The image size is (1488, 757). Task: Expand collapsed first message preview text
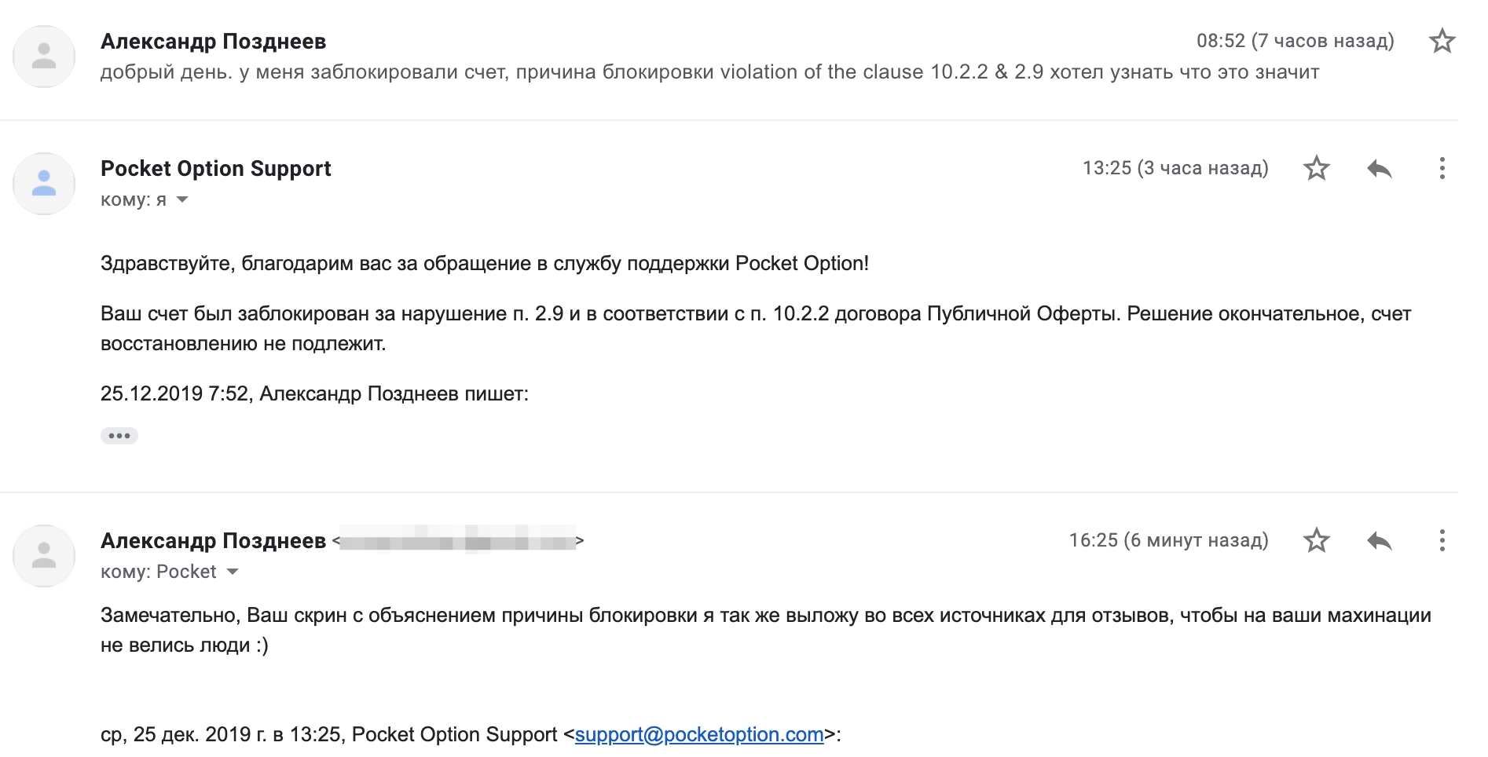709,72
